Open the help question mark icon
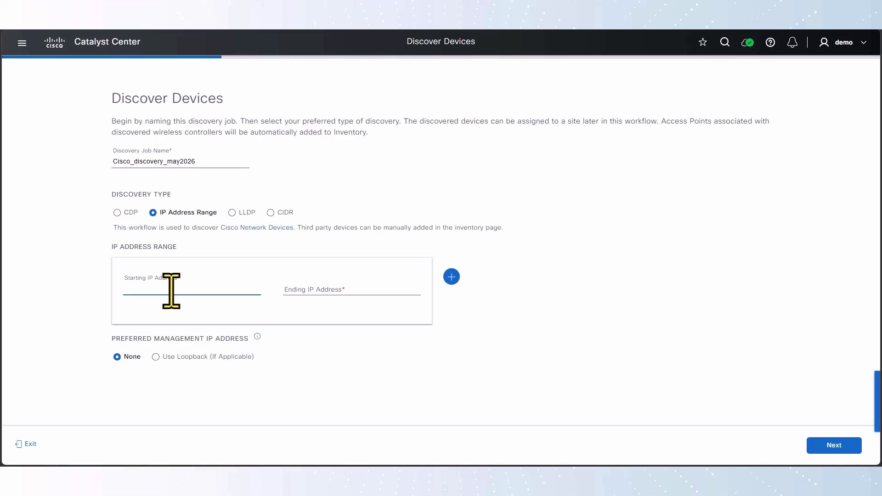This screenshot has height=496, width=882. coord(770,42)
